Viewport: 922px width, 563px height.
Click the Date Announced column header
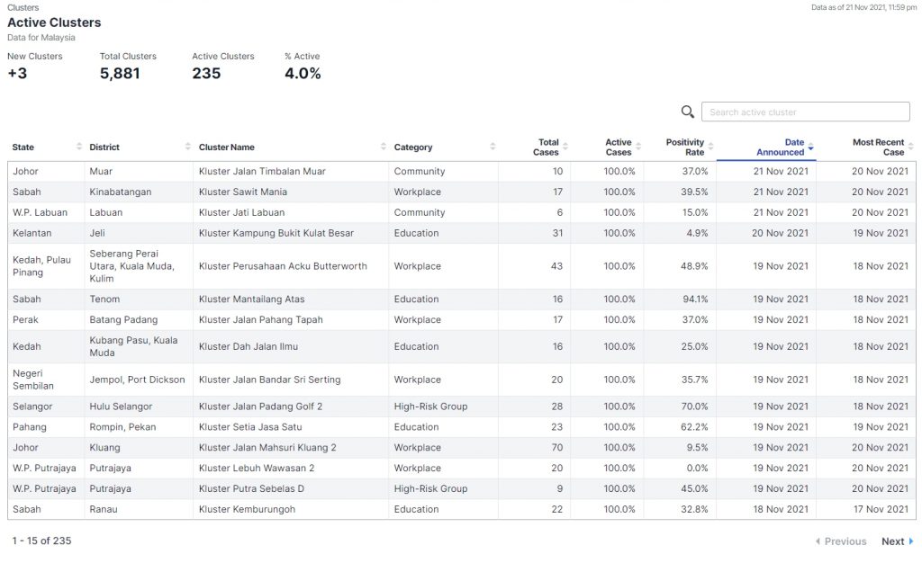pyautogui.click(x=781, y=147)
